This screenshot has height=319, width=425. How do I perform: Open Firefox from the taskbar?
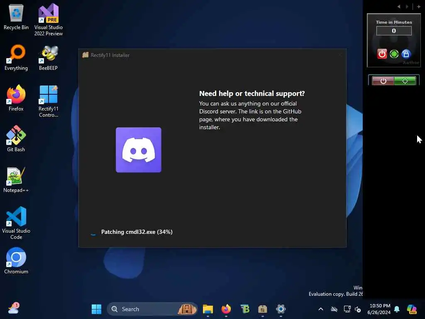226,309
